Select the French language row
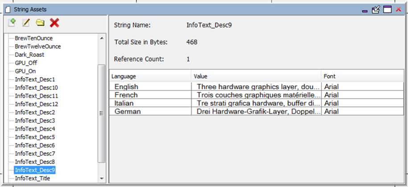The height and width of the screenshot is (187, 408). (x=256, y=95)
